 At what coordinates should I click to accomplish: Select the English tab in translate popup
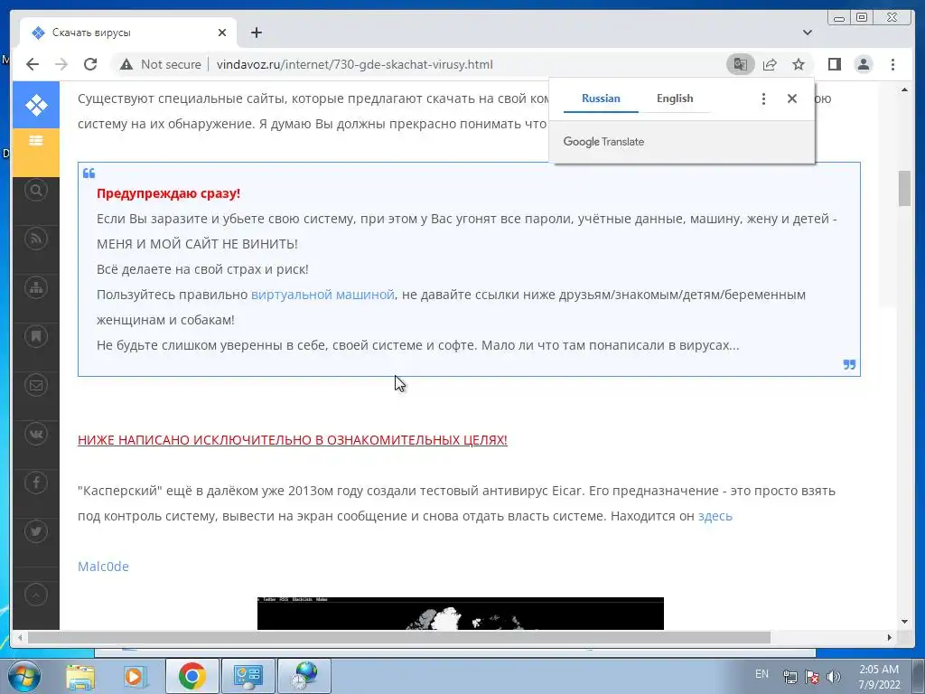click(x=675, y=98)
